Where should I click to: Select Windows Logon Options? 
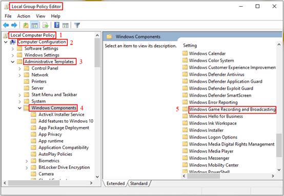click(213, 137)
